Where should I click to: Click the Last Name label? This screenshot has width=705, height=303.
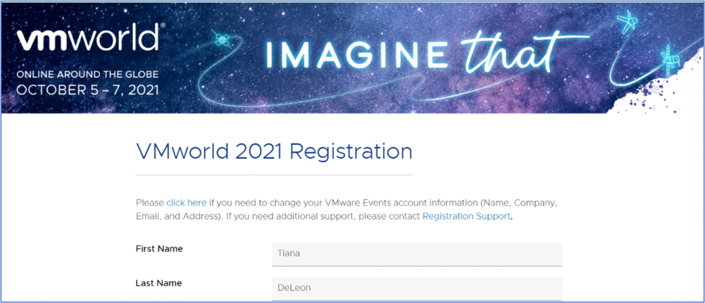[159, 282]
